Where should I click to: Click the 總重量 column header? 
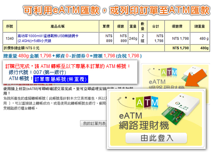point(200,26)
